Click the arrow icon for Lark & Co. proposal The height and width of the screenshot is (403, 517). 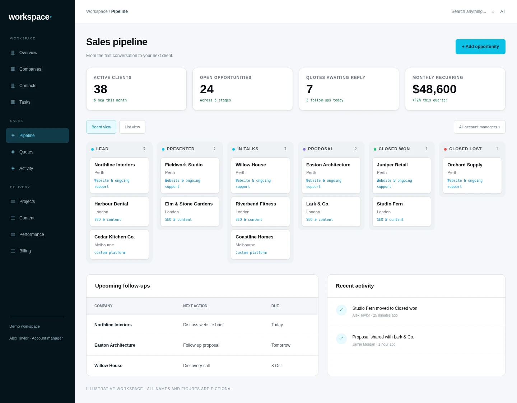pyautogui.click(x=341, y=339)
